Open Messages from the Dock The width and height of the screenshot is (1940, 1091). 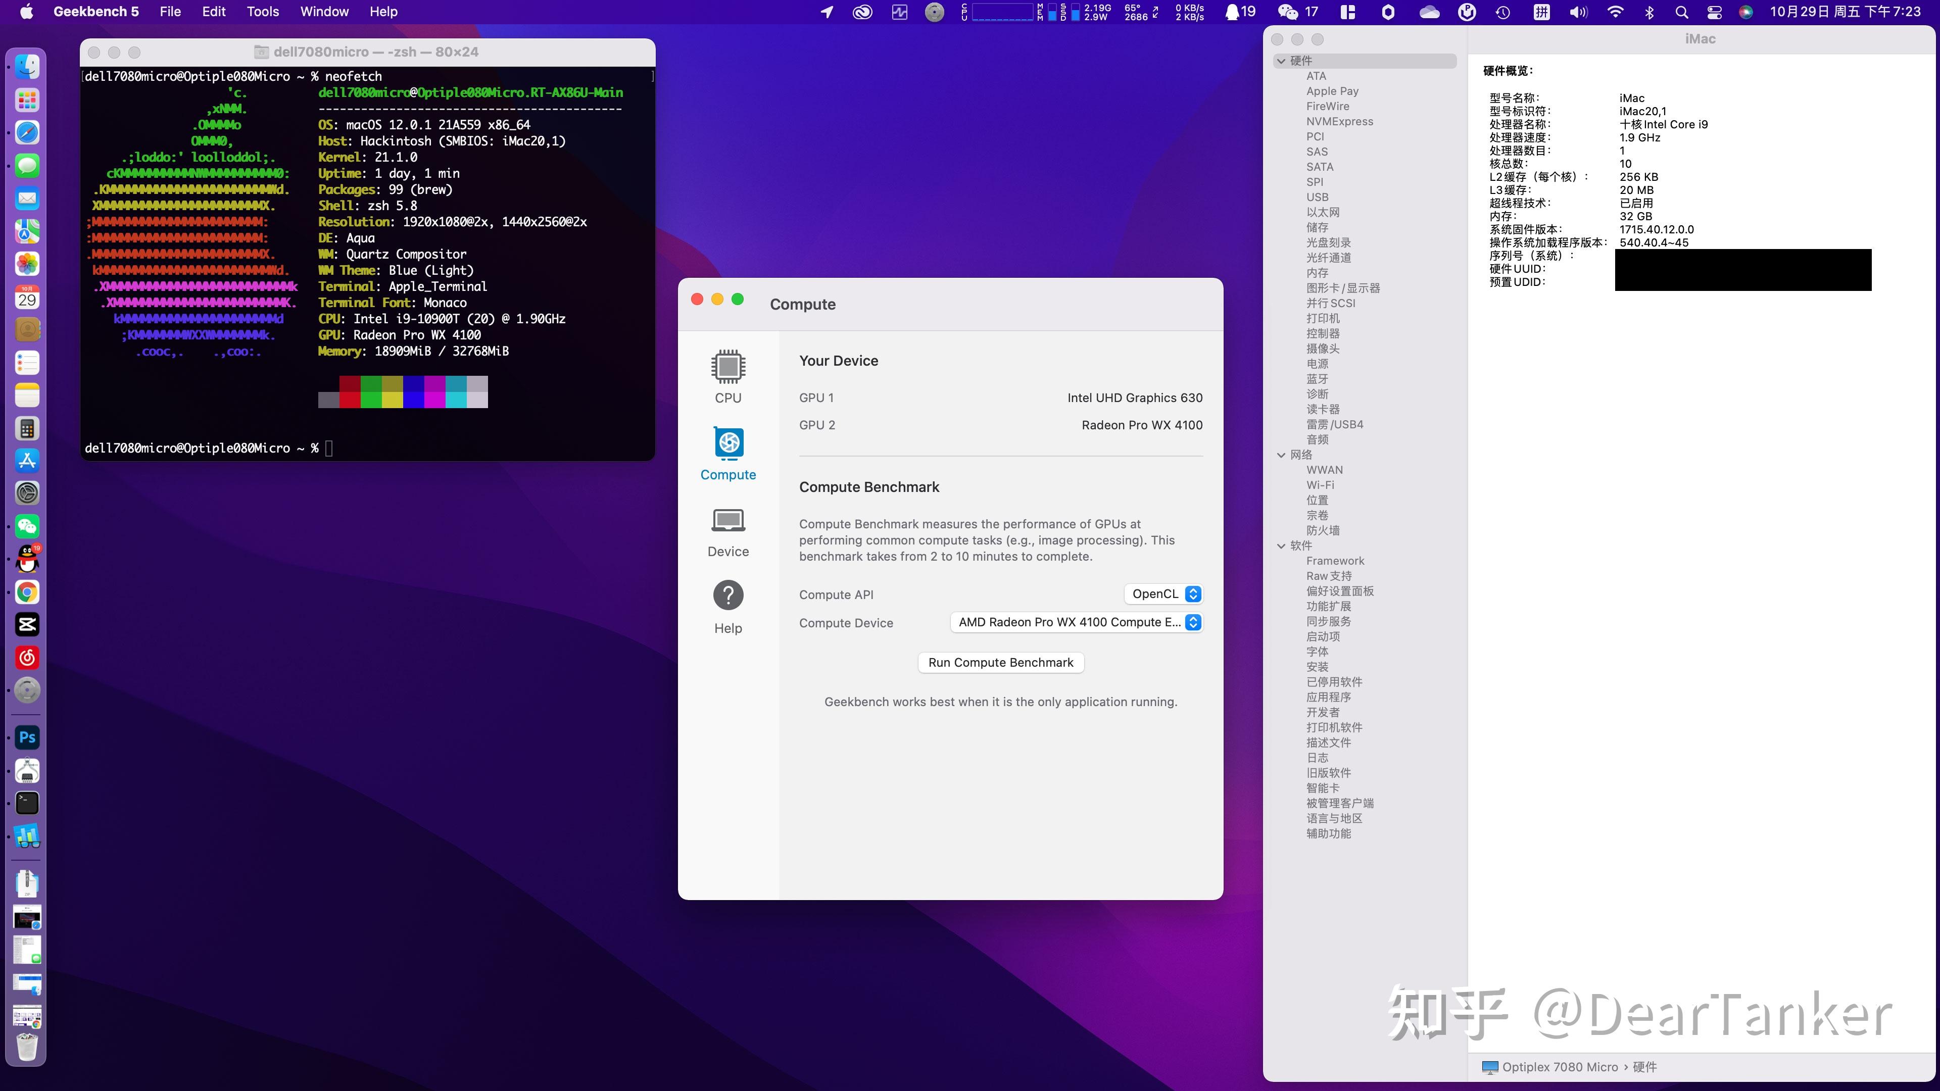click(27, 166)
